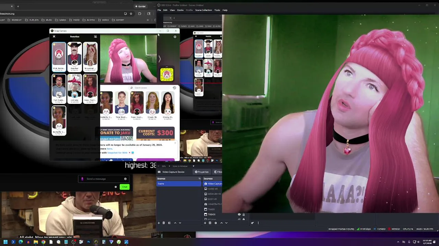The height and width of the screenshot is (246, 439).
Task: Click the Filters button in OBS
Action: coord(218,172)
